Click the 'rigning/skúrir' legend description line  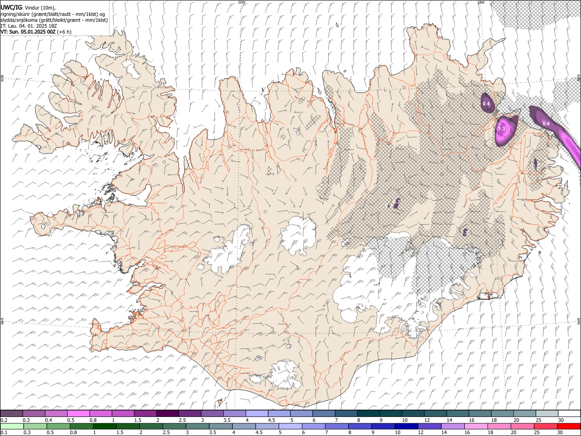pos(53,14)
